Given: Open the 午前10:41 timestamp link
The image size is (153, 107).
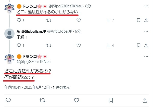Looking at the screenshot, I should pyautogui.click(x=27, y=87).
